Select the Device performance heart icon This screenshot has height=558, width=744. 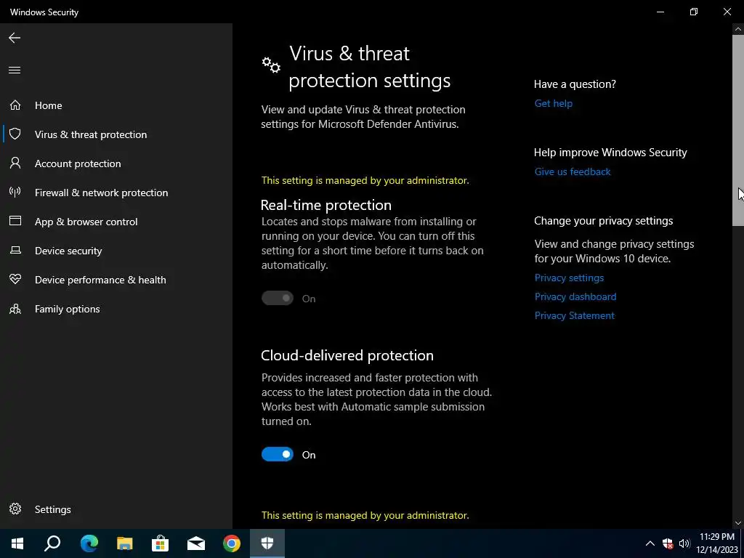point(15,279)
